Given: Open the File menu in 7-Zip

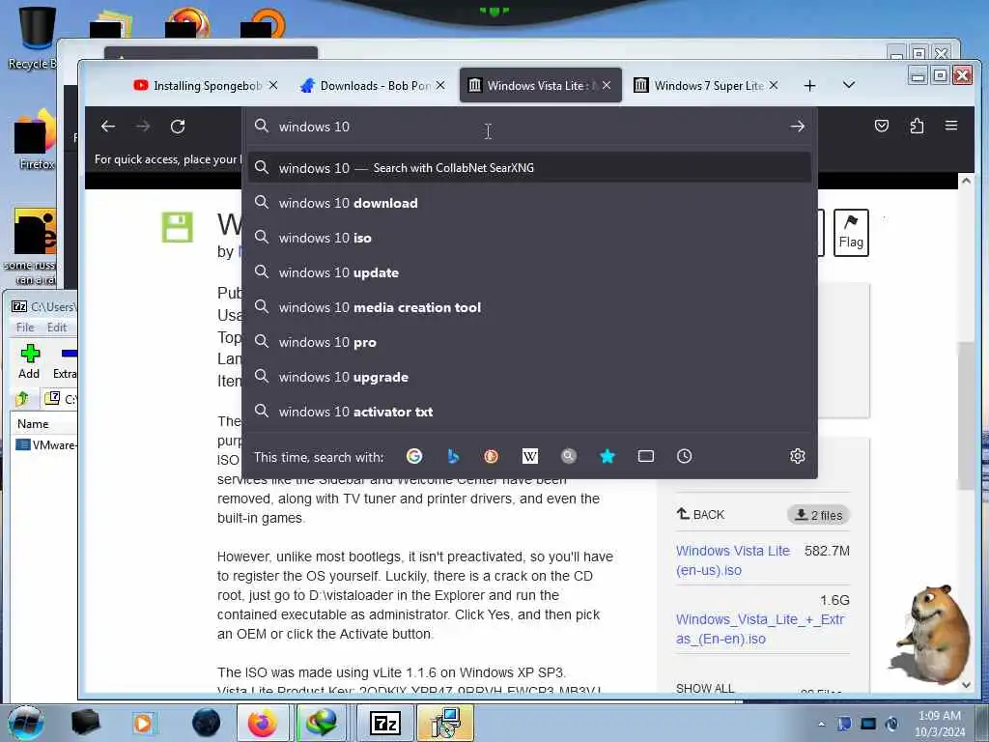Looking at the screenshot, I should point(25,328).
